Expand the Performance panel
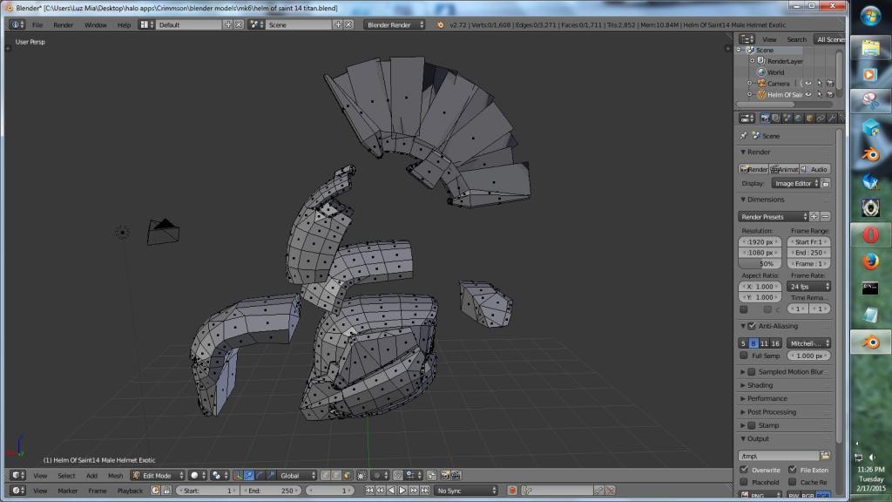Viewport: 892px width, 502px height. point(767,398)
